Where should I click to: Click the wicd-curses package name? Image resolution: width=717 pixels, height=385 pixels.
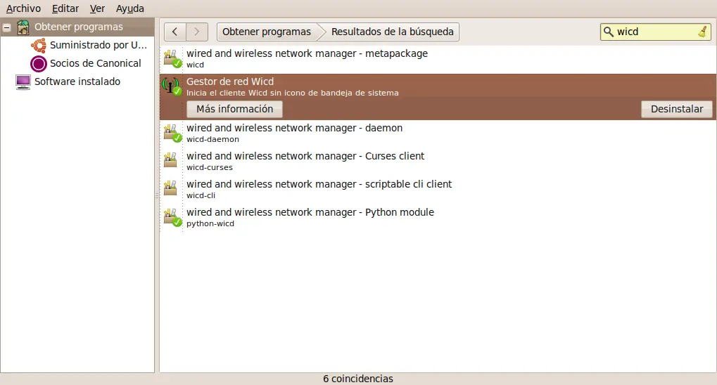click(210, 168)
